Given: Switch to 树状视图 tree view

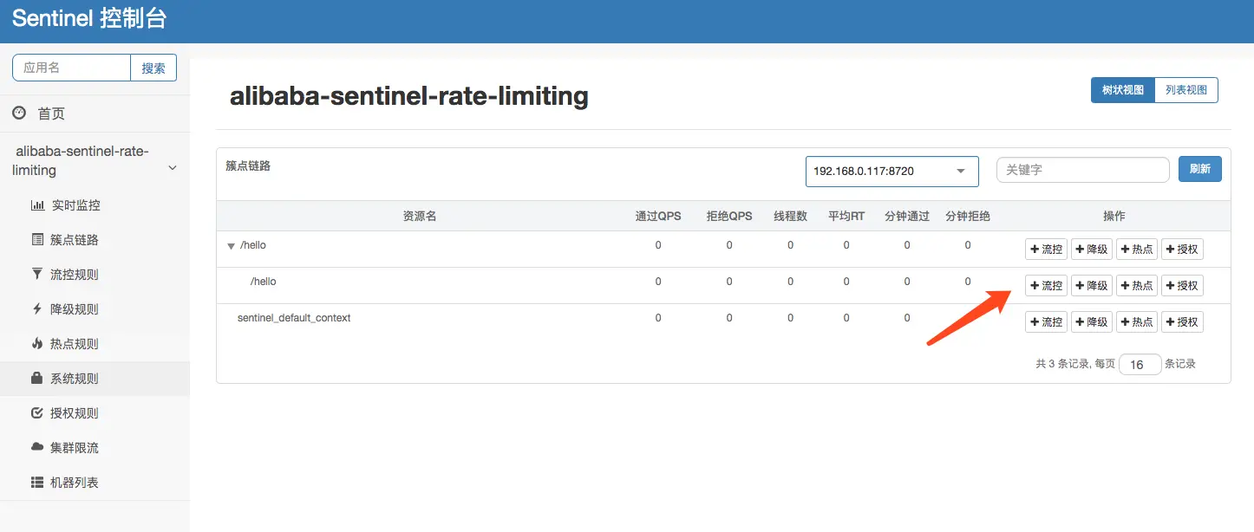Looking at the screenshot, I should [1122, 89].
